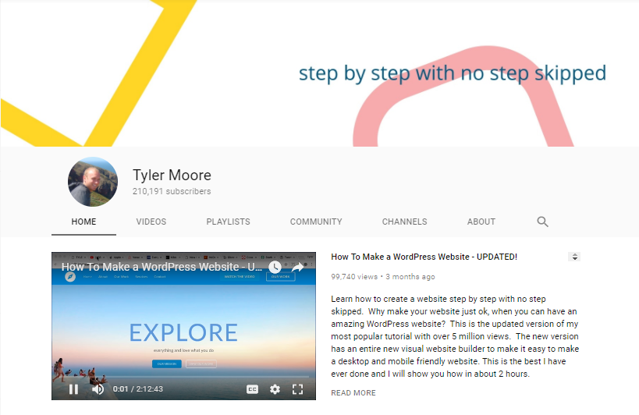Open the HOME tab

pos(83,222)
